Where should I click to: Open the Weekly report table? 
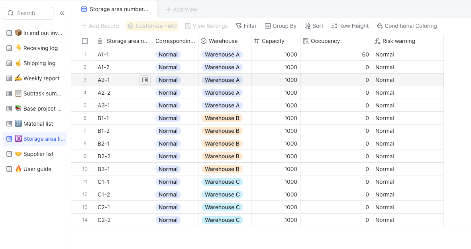pyautogui.click(x=35, y=78)
